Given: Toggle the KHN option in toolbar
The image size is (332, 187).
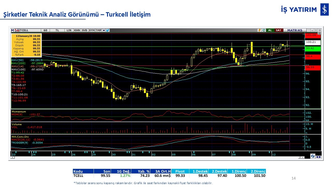Looking at the screenshot, I should pos(77,30).
